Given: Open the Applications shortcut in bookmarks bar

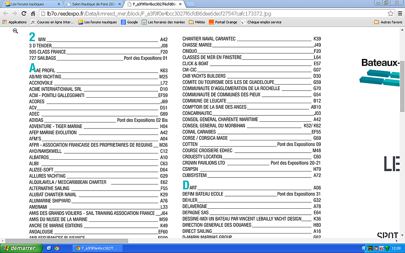Looking at the screenshot, I should point(15,22).
